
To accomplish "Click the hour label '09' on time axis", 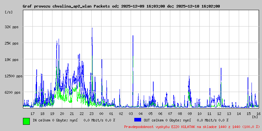I will click(190, 114).
